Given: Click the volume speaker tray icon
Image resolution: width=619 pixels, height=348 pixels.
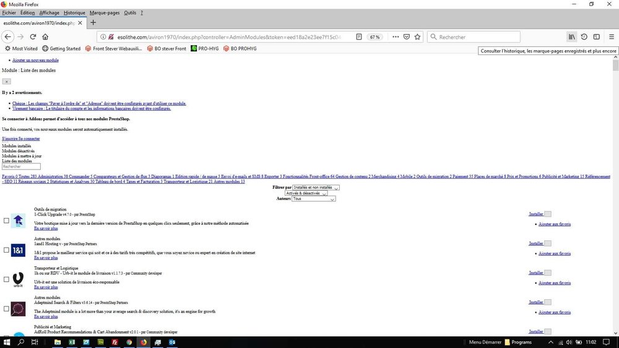Looking at the screenshot, I should click(x=569, y=342).
